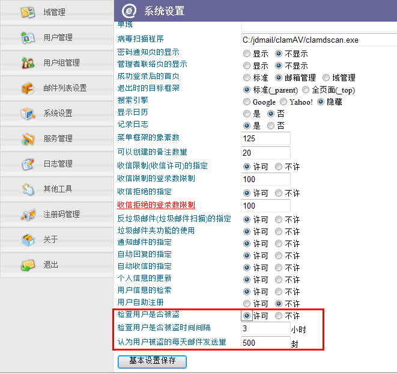Click the 系统设置 header logo icon
The width and height of the screenshot is (397, 374).
(129, 11)
